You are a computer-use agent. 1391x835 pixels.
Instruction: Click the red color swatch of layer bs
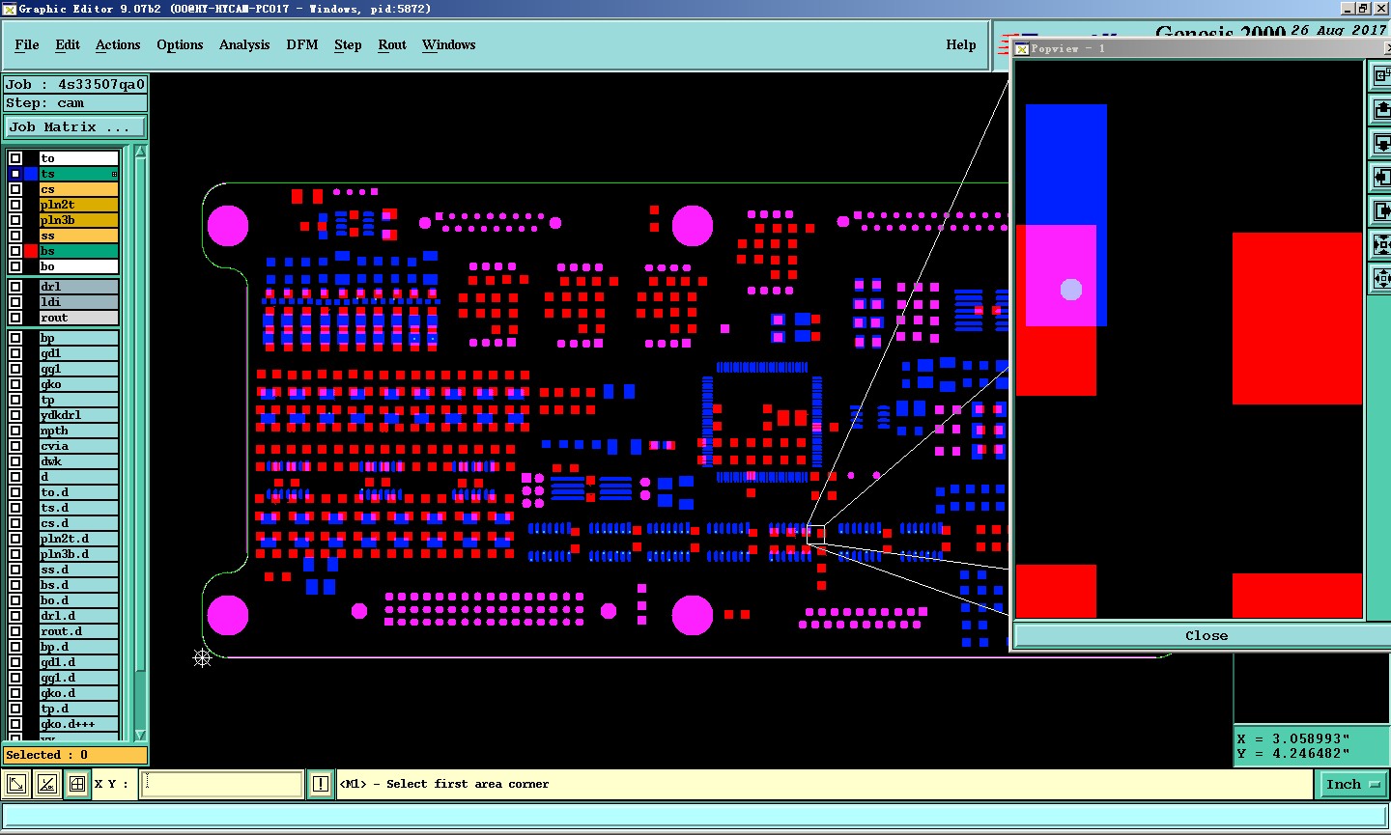pyautogui.click(x=31, y=251)
